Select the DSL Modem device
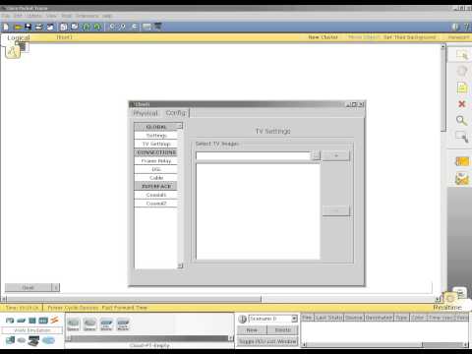472x354 pixels. (106, 324)
